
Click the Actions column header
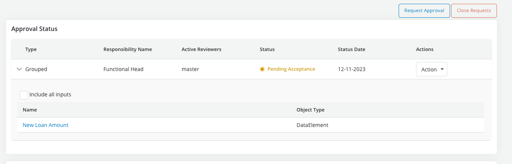(x=425, y=50)
